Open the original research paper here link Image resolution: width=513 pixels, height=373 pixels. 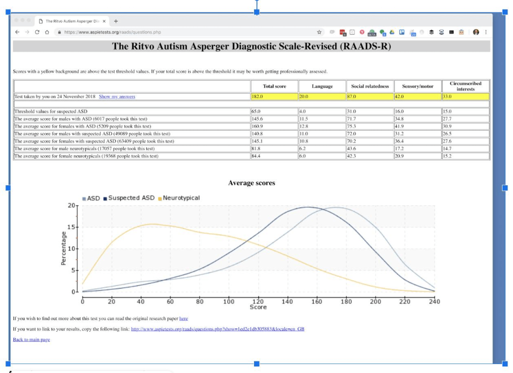coord(183,318)
